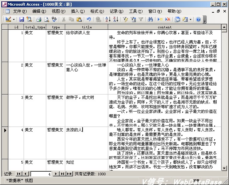Open the 格式(O) menu

point(97,11)
